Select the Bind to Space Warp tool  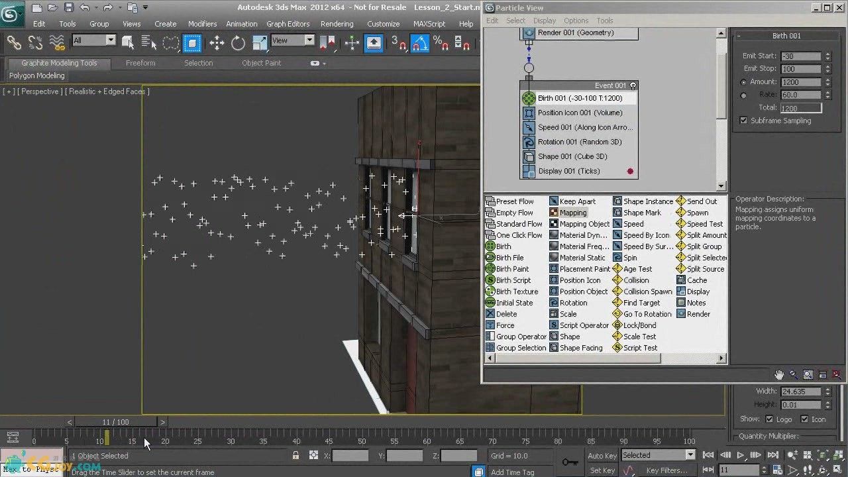(57, 43)
